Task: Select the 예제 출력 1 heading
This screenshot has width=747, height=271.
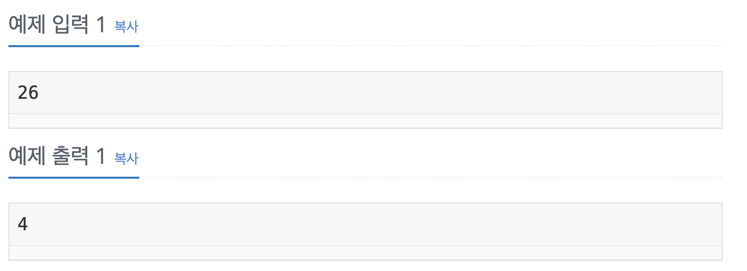Action: [x=58, y=156]
